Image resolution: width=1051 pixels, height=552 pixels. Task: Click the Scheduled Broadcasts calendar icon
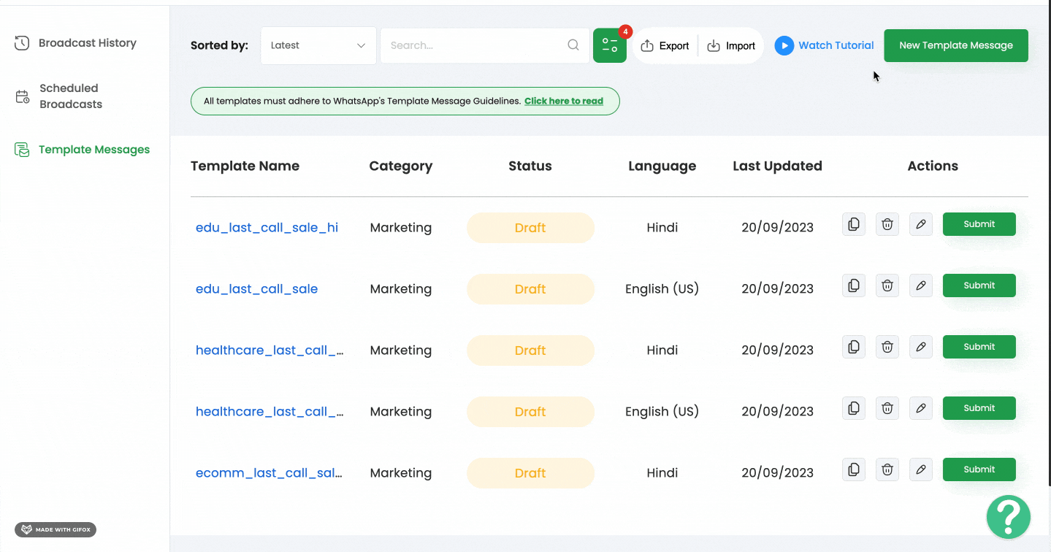[23, 96]
